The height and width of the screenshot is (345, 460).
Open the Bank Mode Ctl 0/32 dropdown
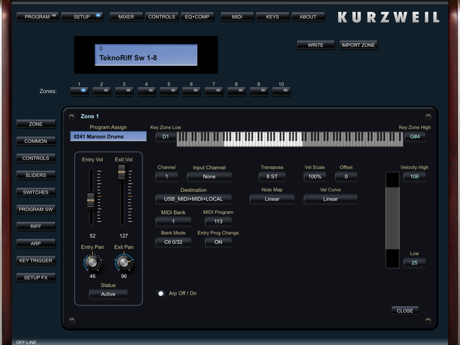(173, 242)
